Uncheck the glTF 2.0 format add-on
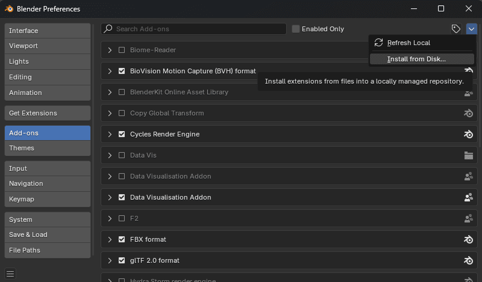Screen dimensions: 482x282 (x=122, y=260)
